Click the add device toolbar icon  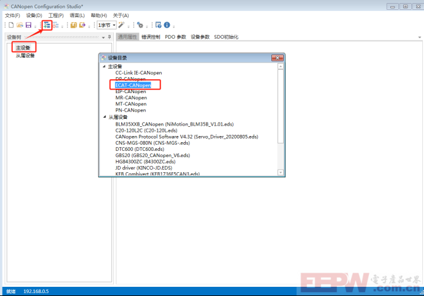click(47, 25)
